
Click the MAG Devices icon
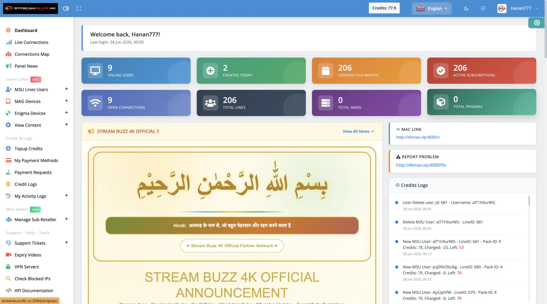coord(8,101)
